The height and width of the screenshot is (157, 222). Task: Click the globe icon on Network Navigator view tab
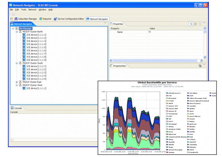pyautogui.click(x=12, y=24)
